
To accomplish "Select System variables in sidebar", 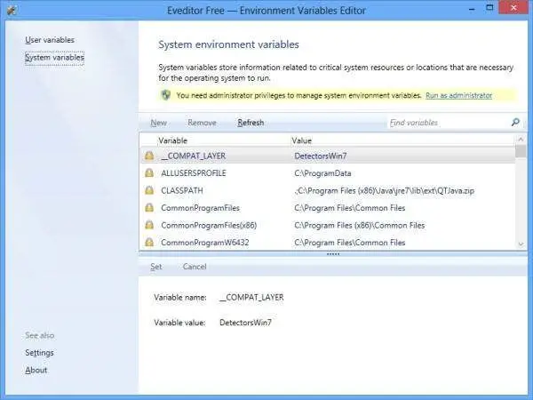I will (x=54, y=57).
